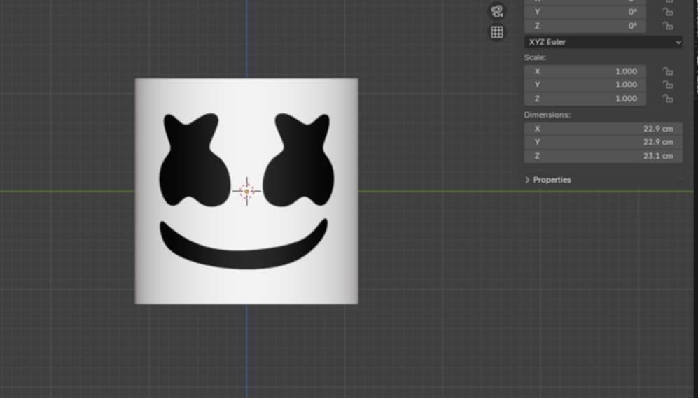Click the Rotation Z field showing 0°

pos(585,26)
